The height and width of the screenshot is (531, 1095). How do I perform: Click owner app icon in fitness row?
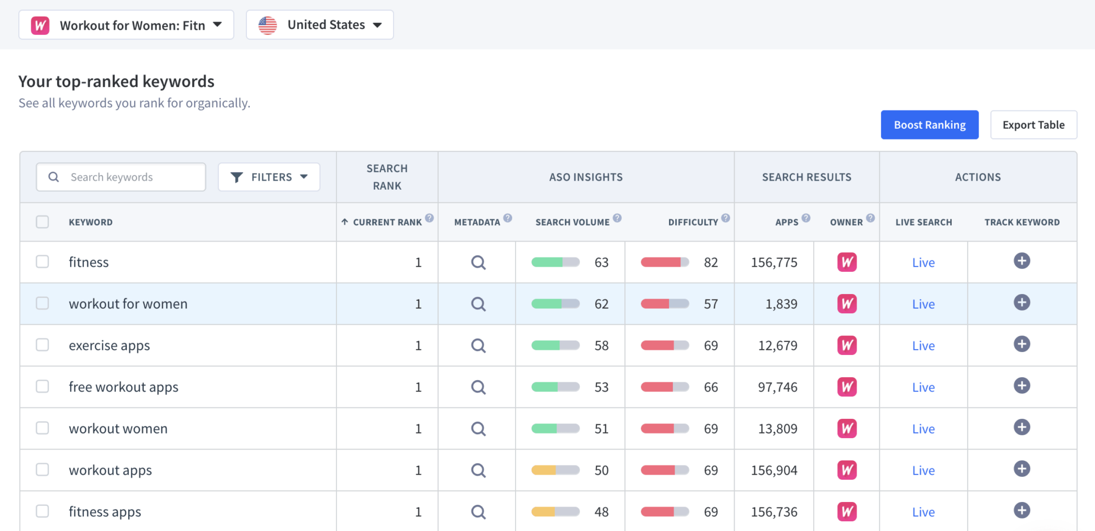pos(847,262)
